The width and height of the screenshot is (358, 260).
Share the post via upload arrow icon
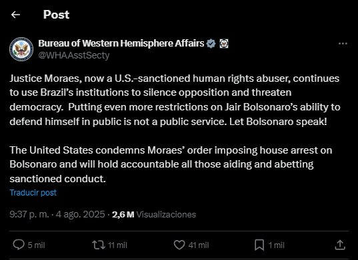pyautogui.click(x=340, y=245)
